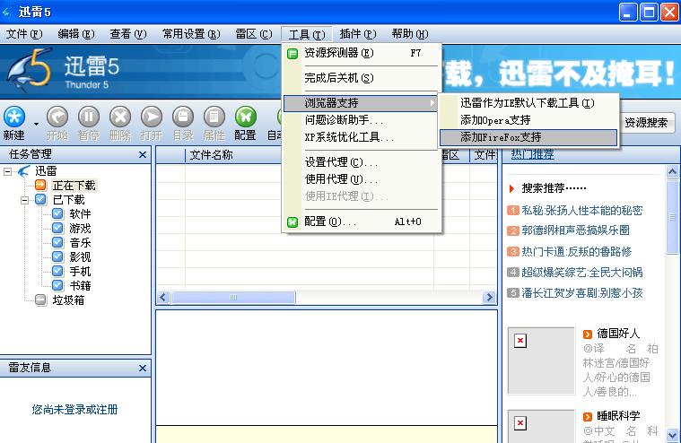The width and height of the screenshot is (681, 443).
Task: Select 使用代理(U)... menu item
Action: (x=362, y=179)
